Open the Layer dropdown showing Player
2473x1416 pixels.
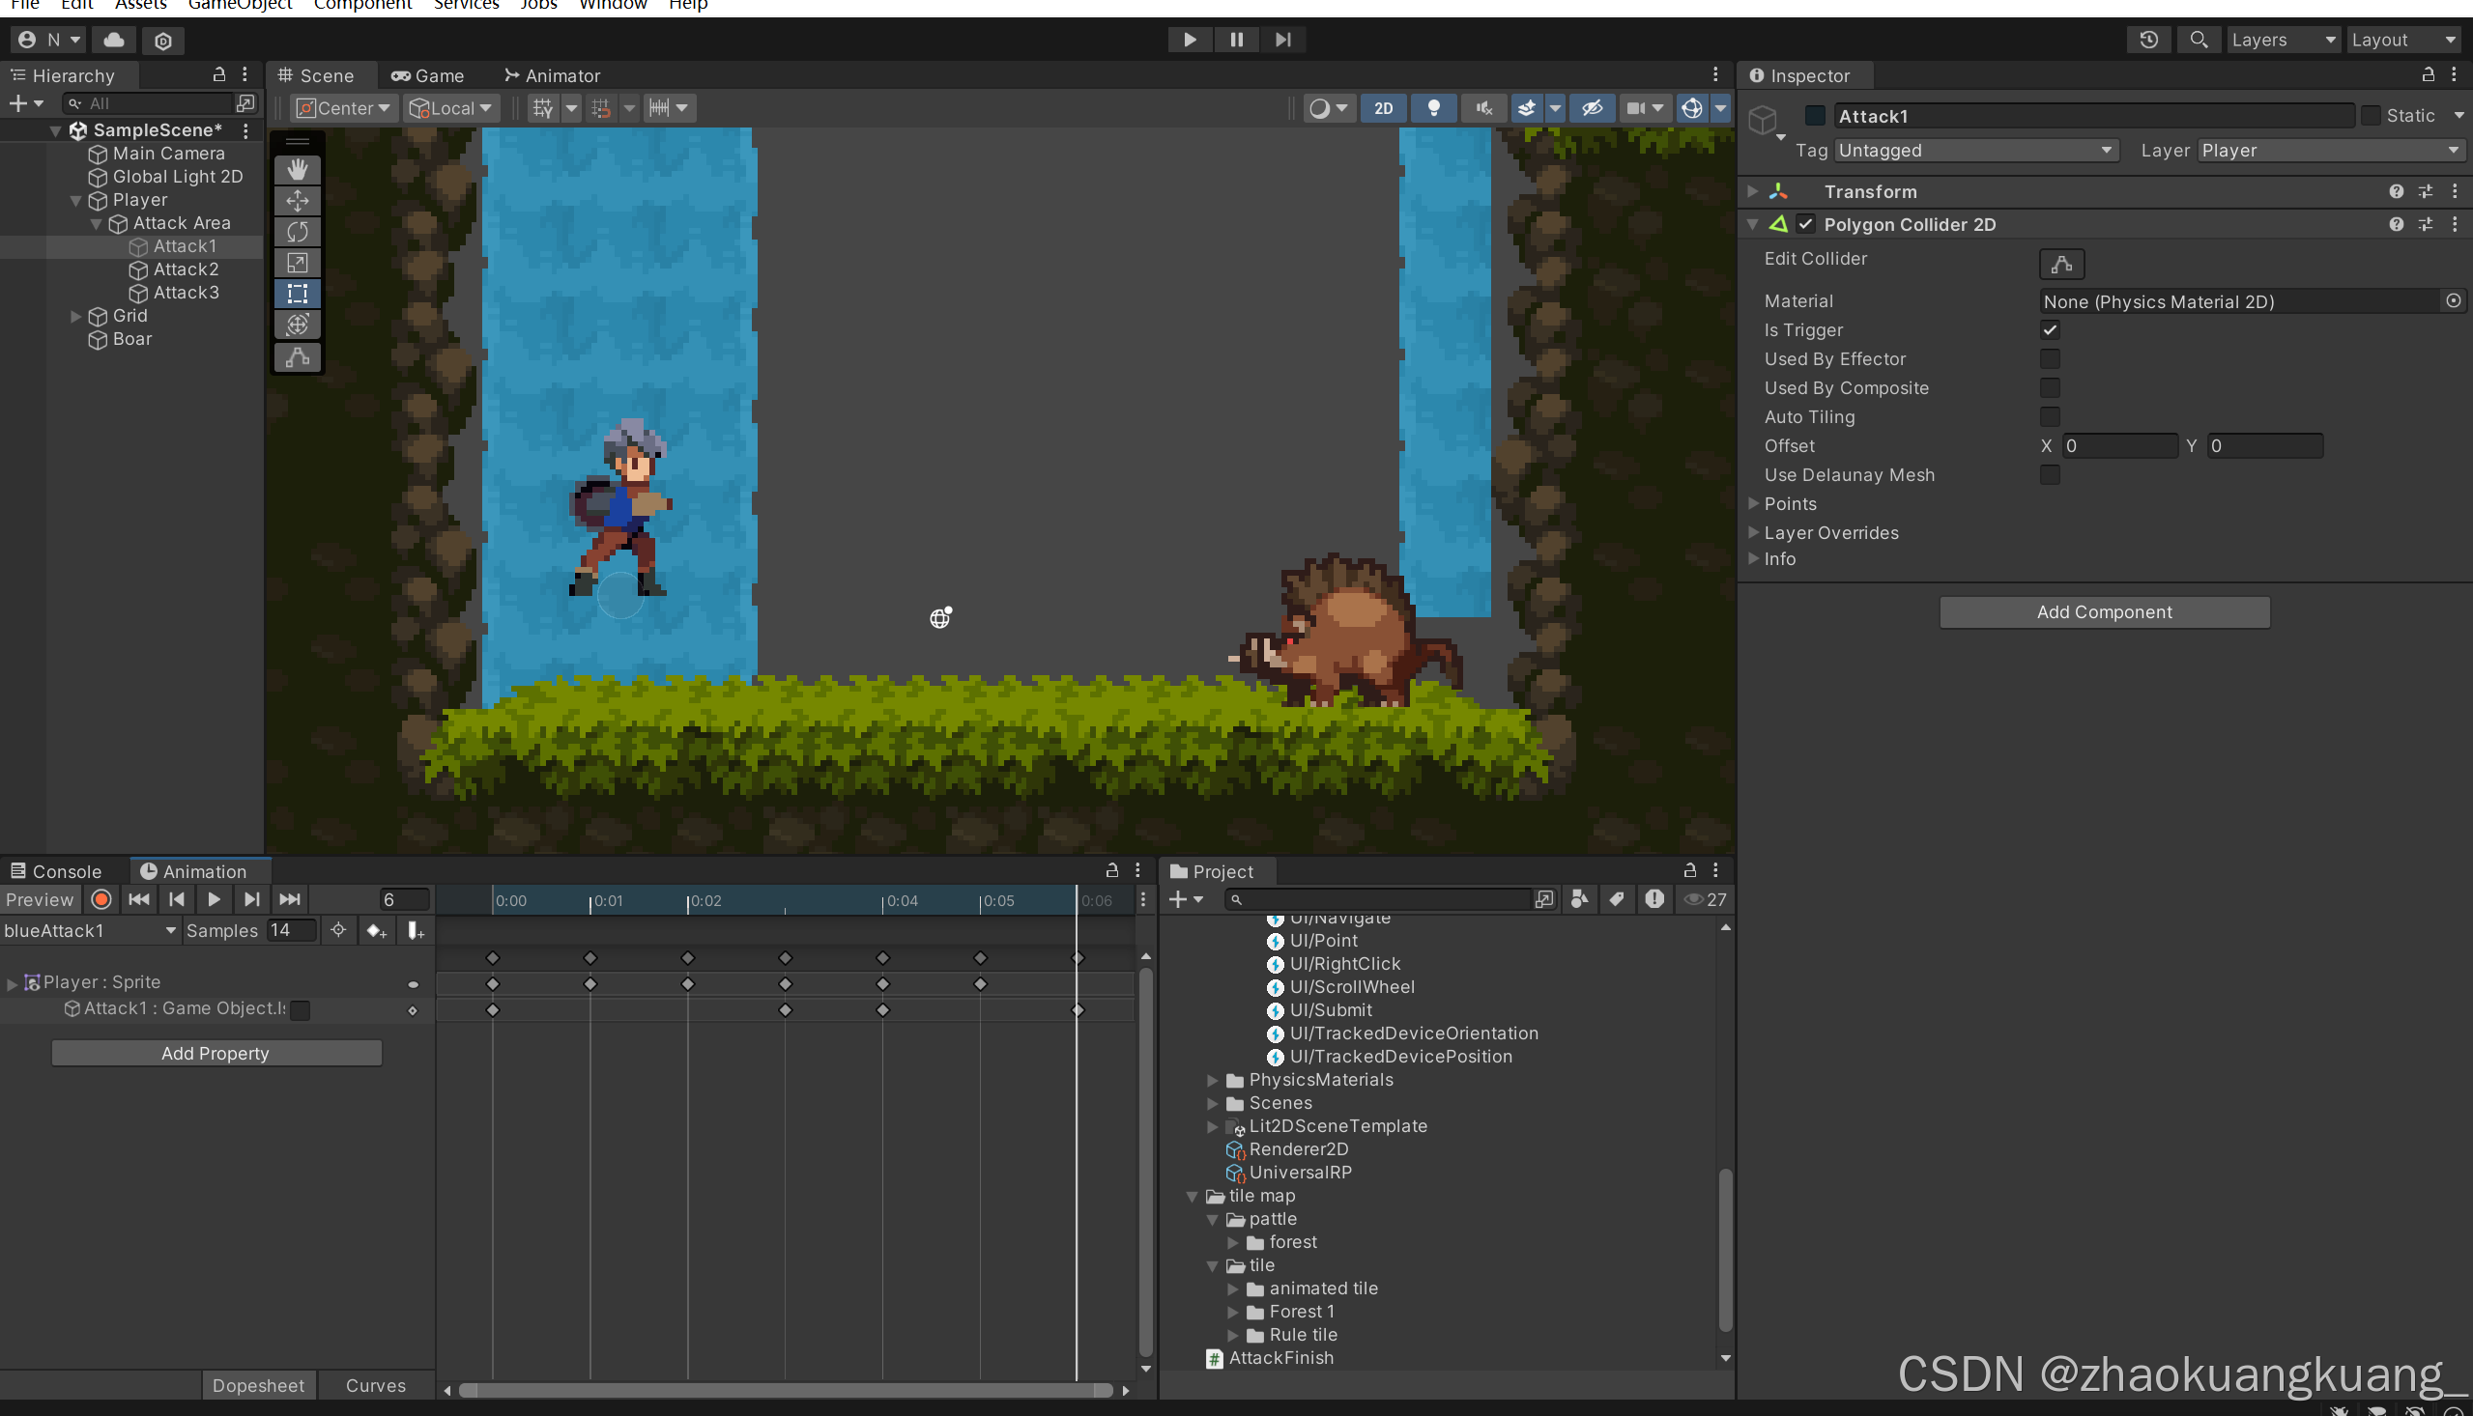tap(2329, 151)
